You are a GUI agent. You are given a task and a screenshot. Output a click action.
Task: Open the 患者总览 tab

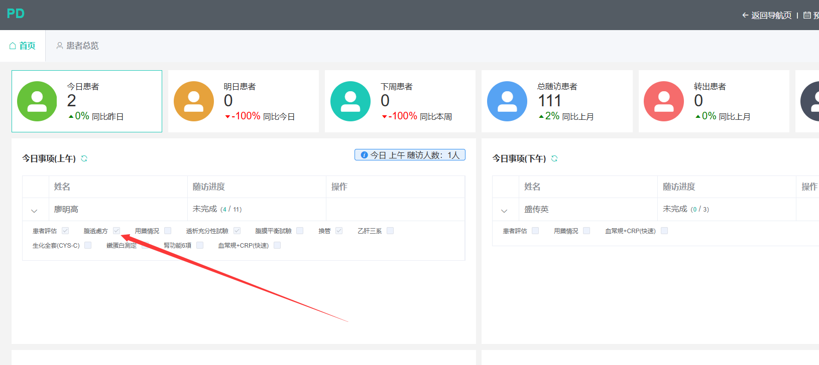point(77,46)
